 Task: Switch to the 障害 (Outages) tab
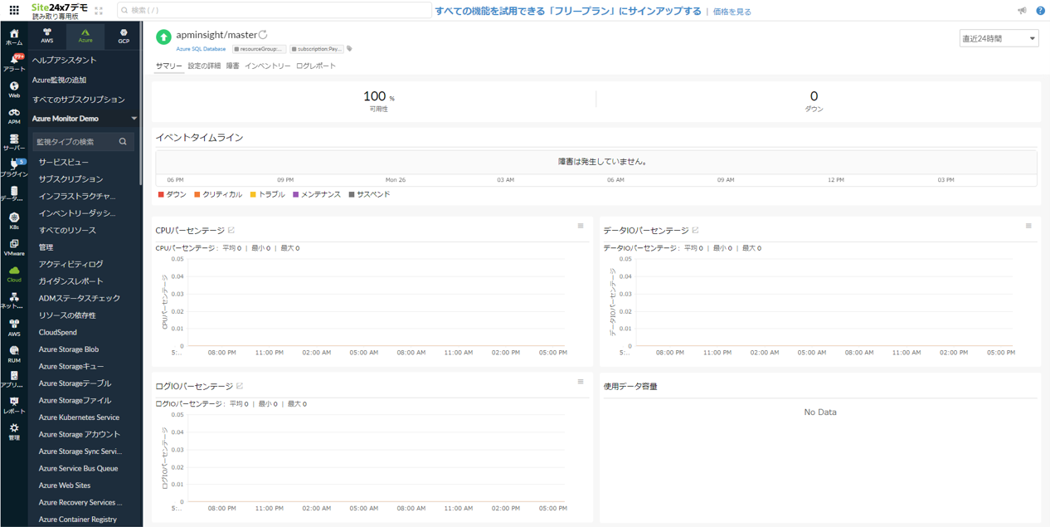click(234, 65)
